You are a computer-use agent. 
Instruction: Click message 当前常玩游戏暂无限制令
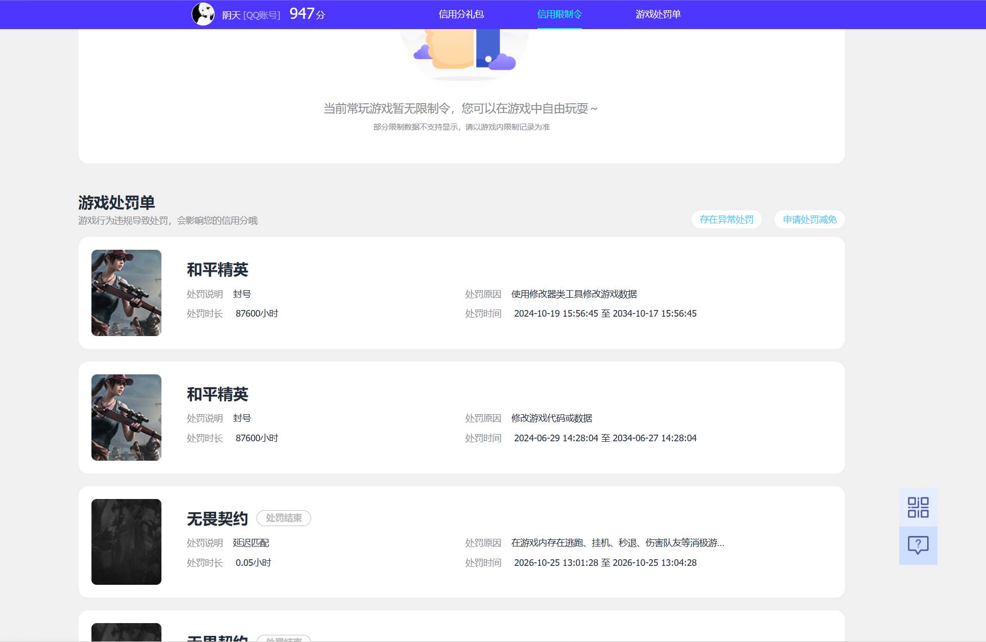click(460, 108)
